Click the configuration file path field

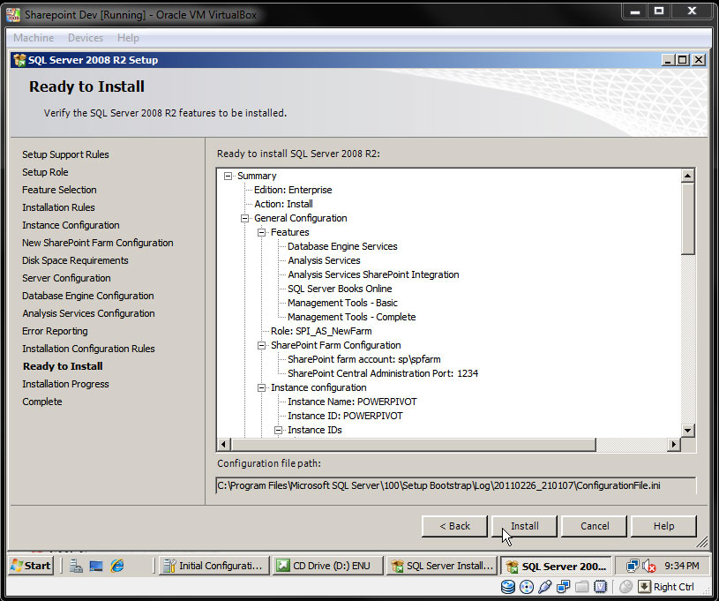pos(456,485)
